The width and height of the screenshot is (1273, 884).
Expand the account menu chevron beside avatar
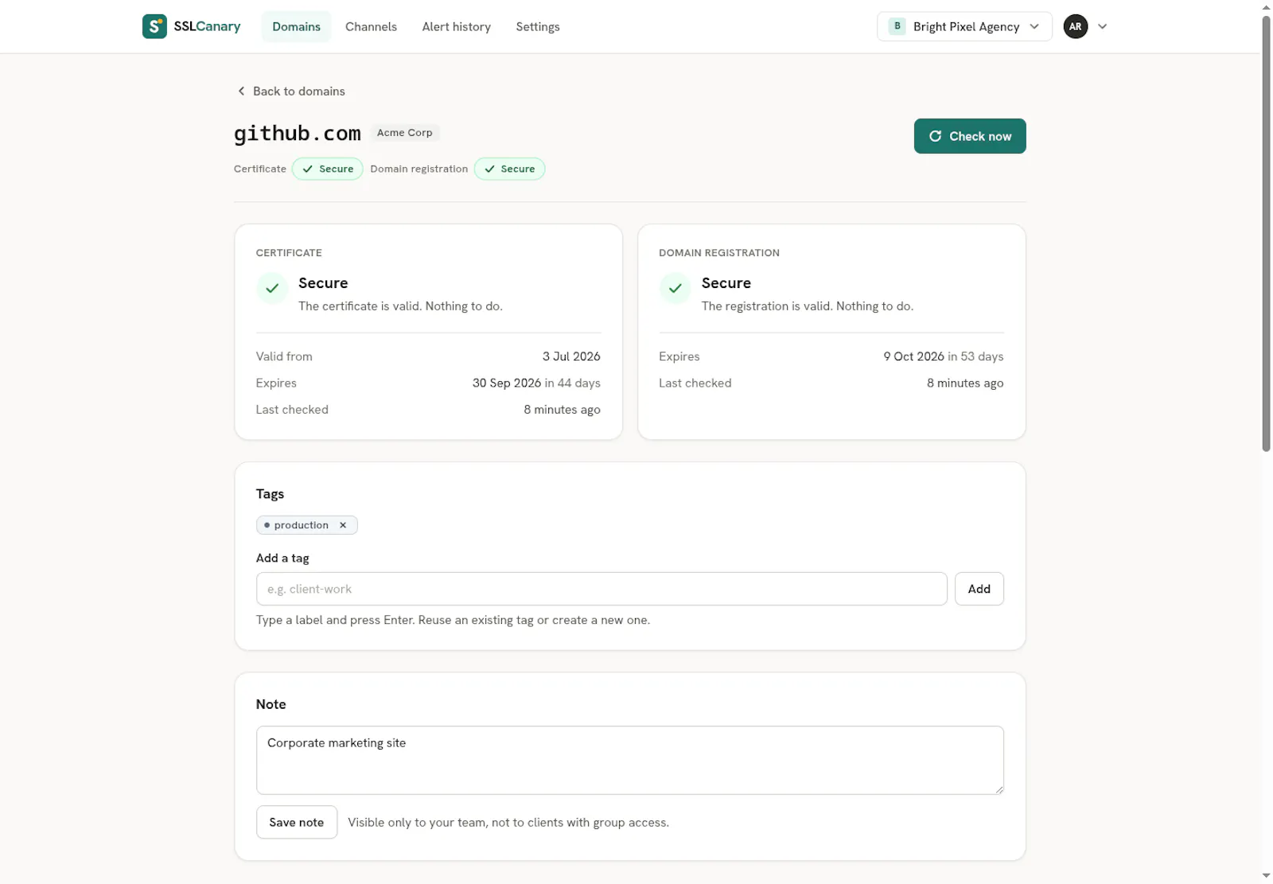[1102, 26]
